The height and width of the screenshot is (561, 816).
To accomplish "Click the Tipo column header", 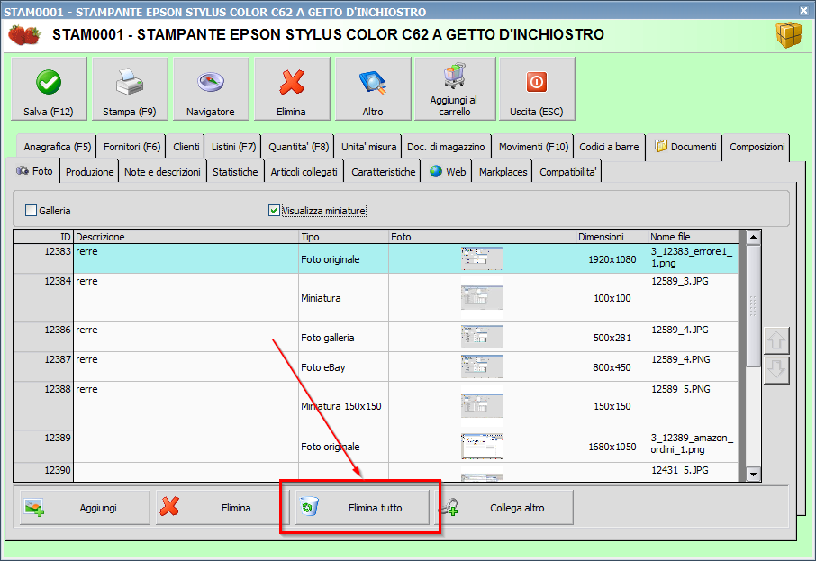I will coord(343,237).
